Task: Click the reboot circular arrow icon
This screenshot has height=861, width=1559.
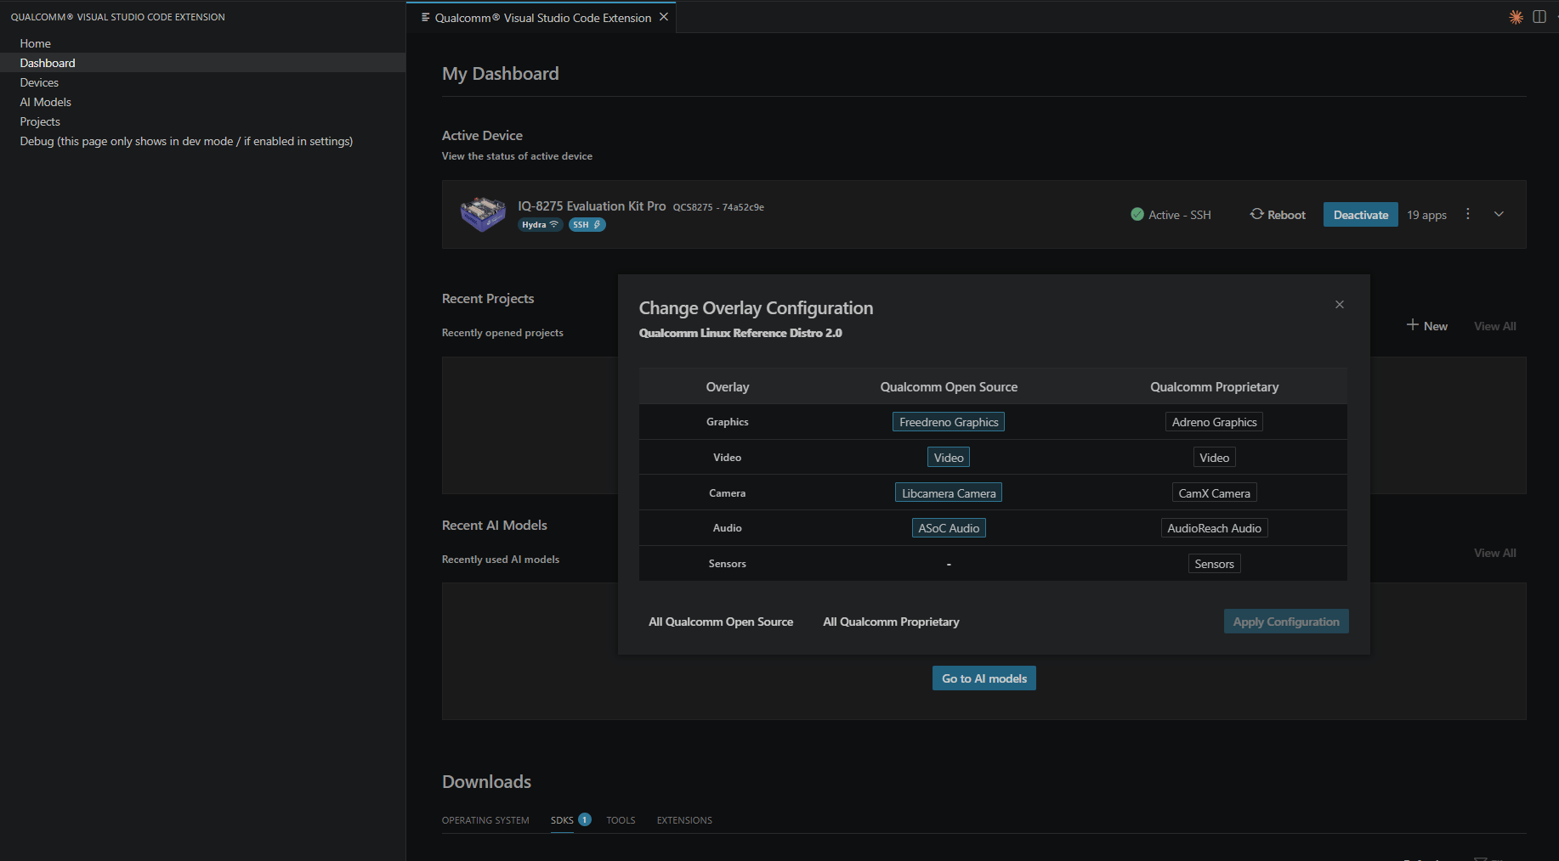Action: tap(1256, 214)
